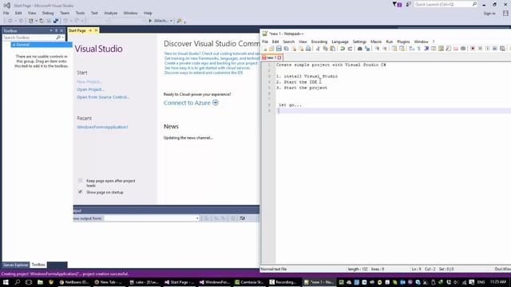Screen dimensions: 511x287
Task: Click the Attach button in Visual Studio toolbar
Action: (160, 21)
